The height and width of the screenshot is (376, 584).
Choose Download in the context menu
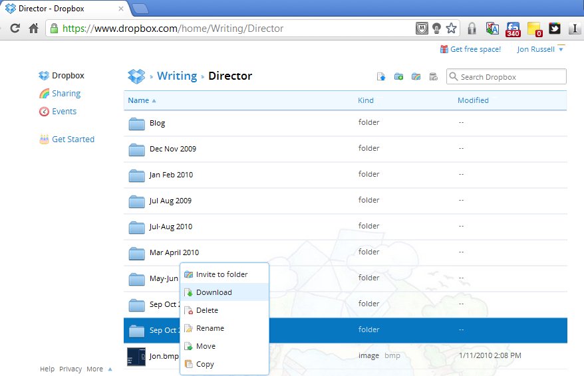tap(225, 292)
